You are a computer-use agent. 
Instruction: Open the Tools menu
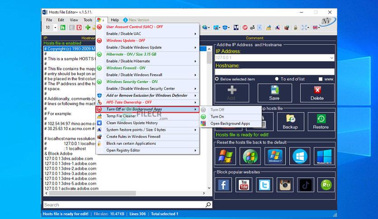tap(88, 20)
